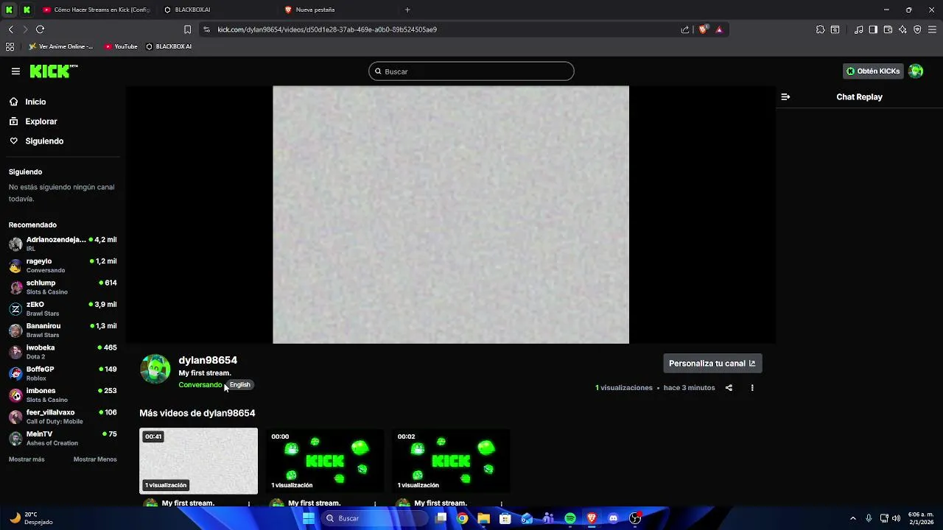
Task: Click the Obtén KICKs button
Action: click(873, 71)
